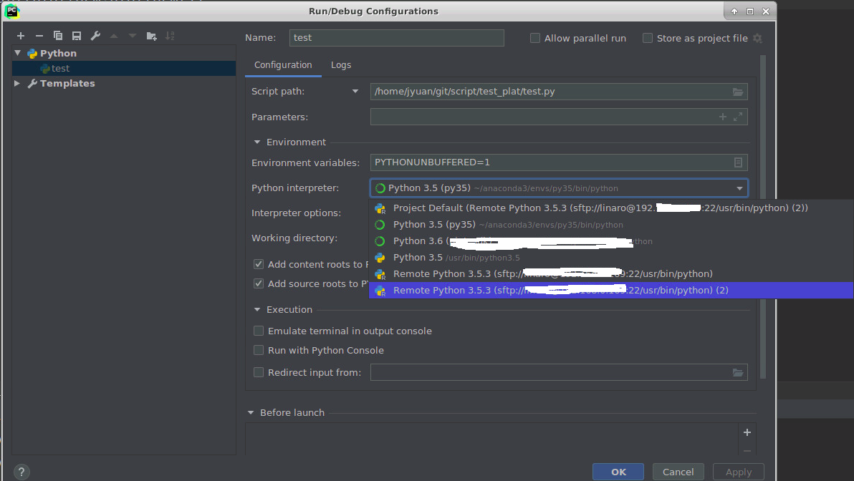Choose highlighted Remote Python 3.5.3 (2)
Viewport: 854px width, 481px height.
(611, 290)
